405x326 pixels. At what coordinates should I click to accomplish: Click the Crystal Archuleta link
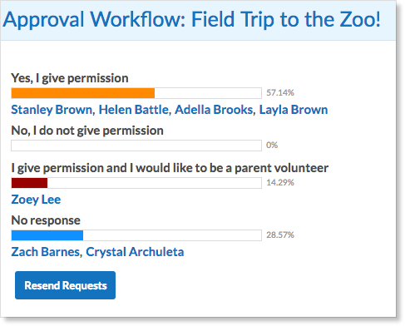click(135, 252)
